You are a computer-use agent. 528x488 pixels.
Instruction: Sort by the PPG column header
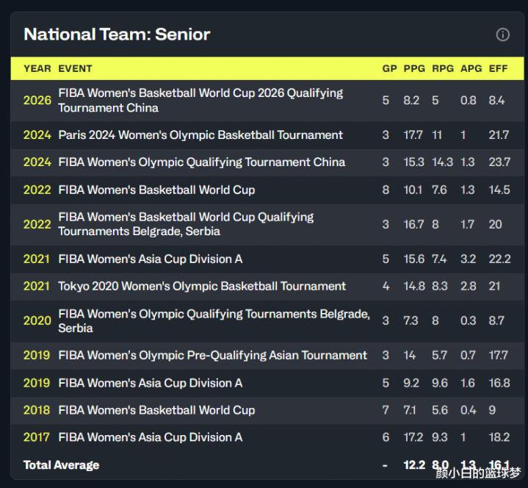[414, 68]
